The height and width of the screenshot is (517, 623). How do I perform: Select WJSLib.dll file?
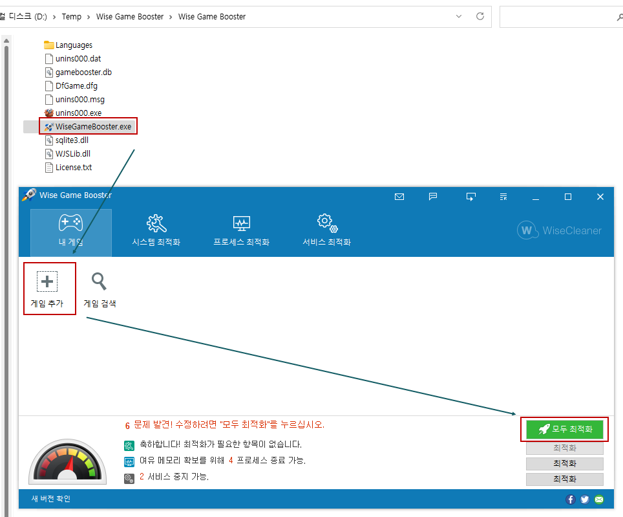[x=68, y=153]
